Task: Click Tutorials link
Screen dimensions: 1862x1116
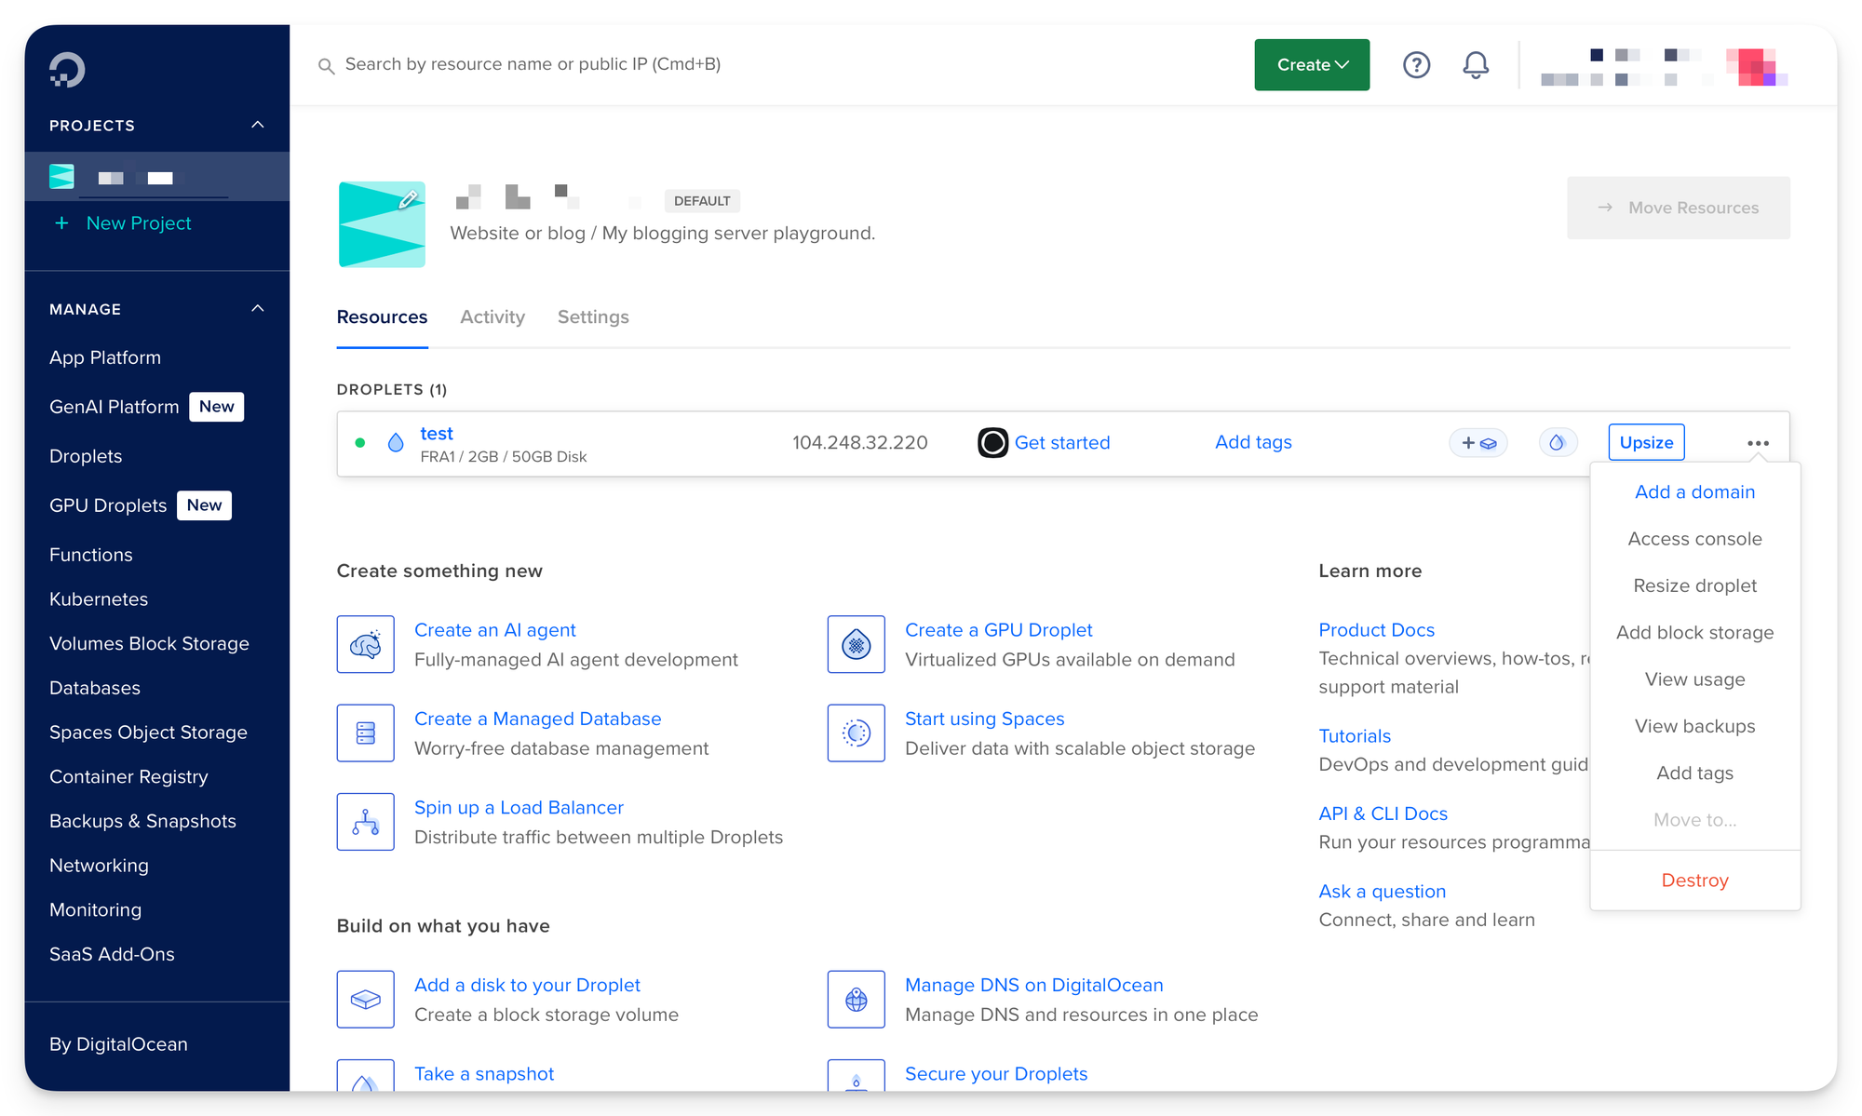Action: (1355, 736)
